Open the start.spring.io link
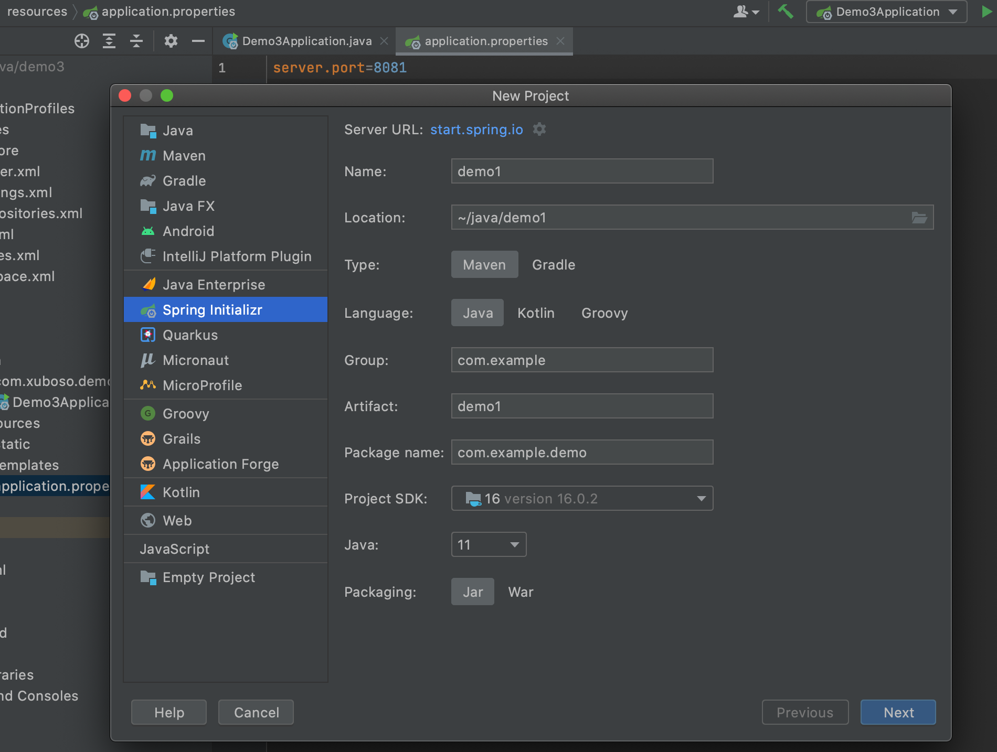Screen dimensions: 997x752 [x=476, y=130]
